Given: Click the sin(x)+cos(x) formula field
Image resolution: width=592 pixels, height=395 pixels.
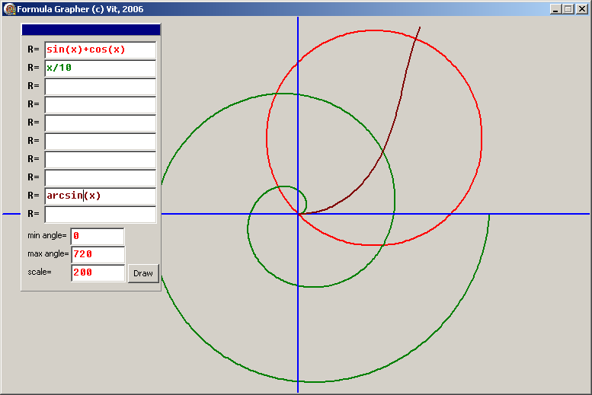Looking at the screenshot, I should tap(100, 49).
